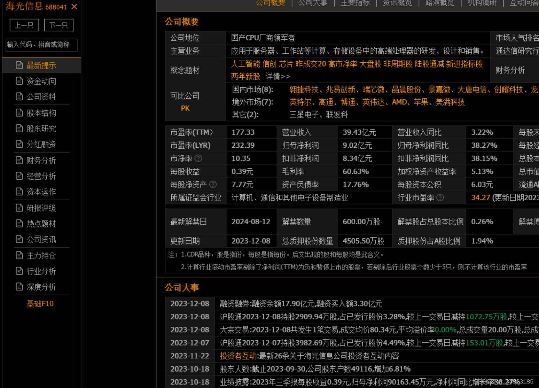Click 毛利率 value 60.63%
This screenshot has width=539, height=388.
[x=356, y=171]
